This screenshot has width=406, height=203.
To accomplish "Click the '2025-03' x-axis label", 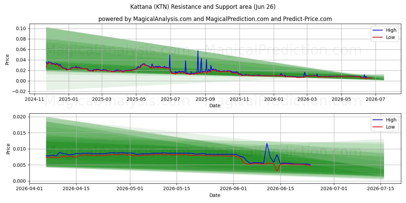I will click(x=102, y=100).
